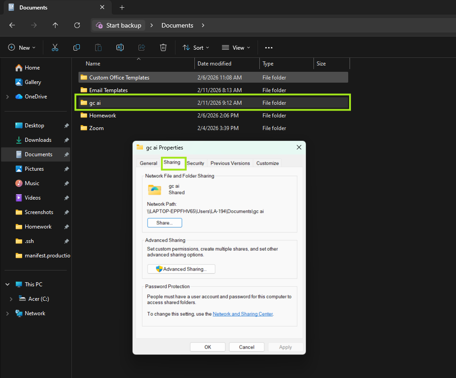Click the Rename icon in toolbar

[120, 47]
